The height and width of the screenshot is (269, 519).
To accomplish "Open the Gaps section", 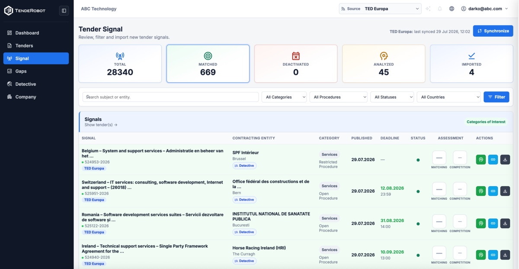I will click(x=36, y=71).
